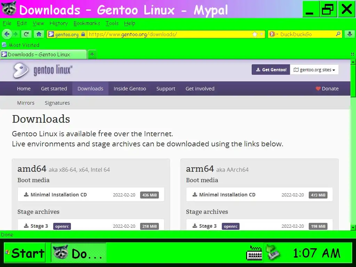Viewport: 356px width, 267px height.
Task: Open the Edit menu
Action: [x=22, y=23]
